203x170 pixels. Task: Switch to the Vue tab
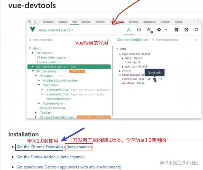74,22
